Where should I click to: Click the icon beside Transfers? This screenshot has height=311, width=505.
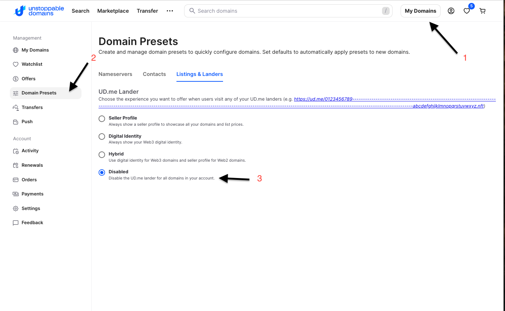click(16, 108)
